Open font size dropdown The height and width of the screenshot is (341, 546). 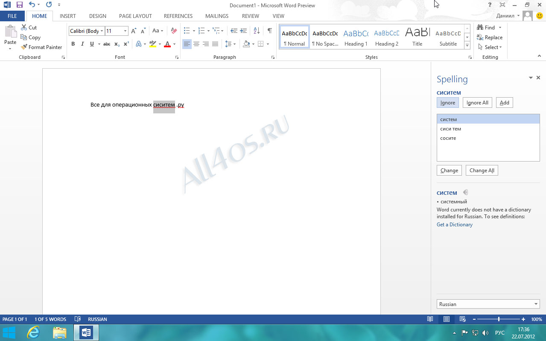point(125,31)
